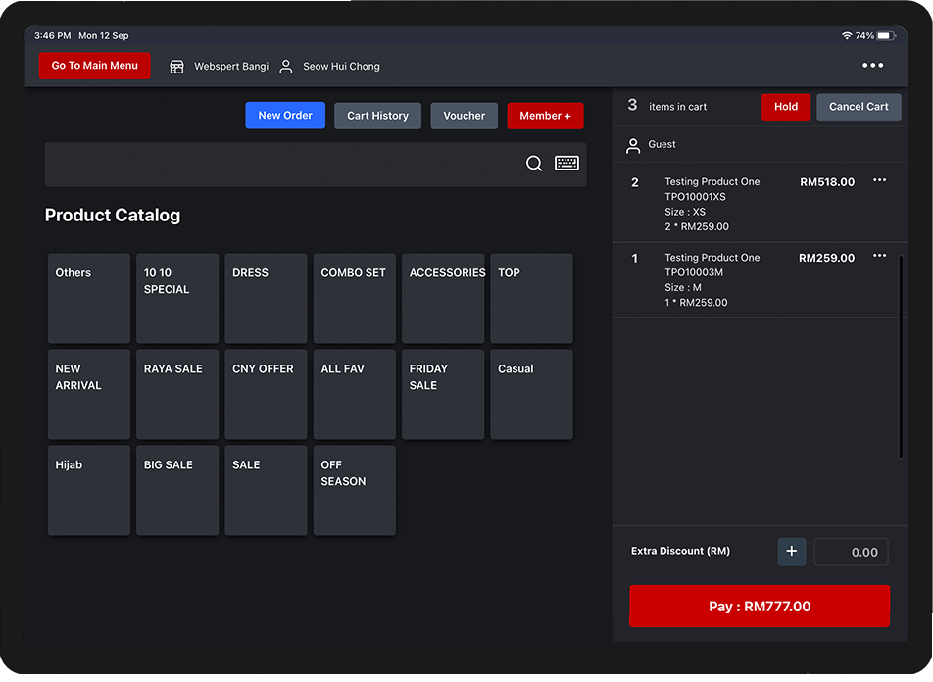Open options for the RM259.00 cart item
The width and height of the screenshot is (933, 682).
click(x=879, y=257)
